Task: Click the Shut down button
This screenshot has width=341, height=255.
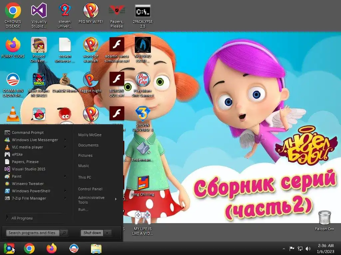Action: [x=92, y=233]
